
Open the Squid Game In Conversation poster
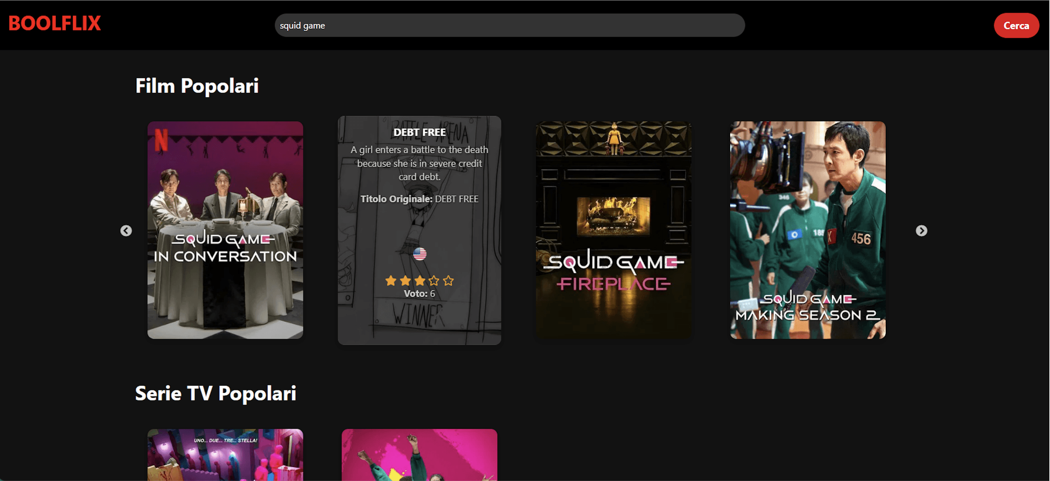[x=225, y=230]
